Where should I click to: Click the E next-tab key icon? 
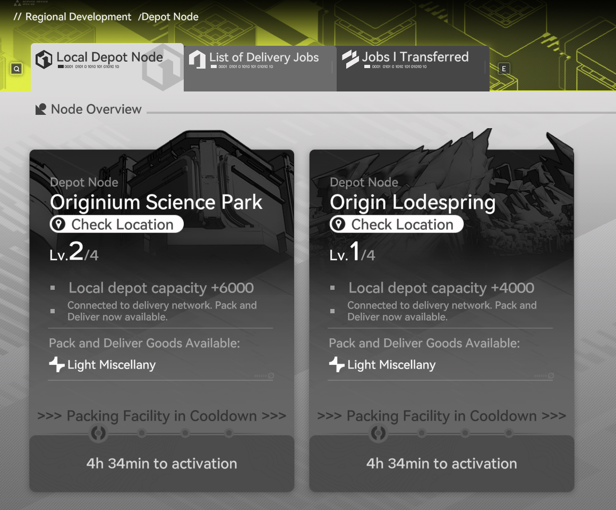(503, 69)
